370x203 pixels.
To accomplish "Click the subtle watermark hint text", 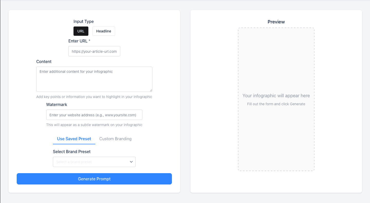I will tap(94, 125).
